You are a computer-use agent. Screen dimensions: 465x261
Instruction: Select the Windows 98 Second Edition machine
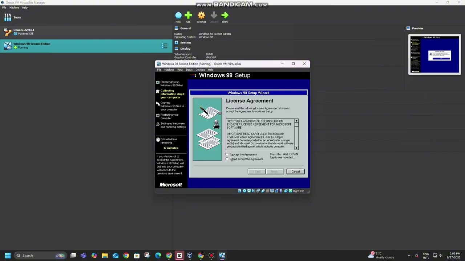click(x=86, y=46)
